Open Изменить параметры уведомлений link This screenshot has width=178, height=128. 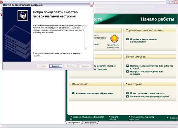[x=150, y=97]
